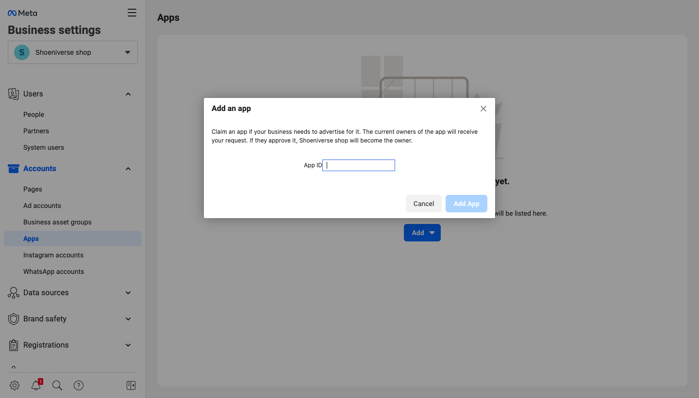Open the Shoeniverse shop business selector dropdown
Image resolution: width=699 pixels, height=398 pixels.
click(73, 52)
